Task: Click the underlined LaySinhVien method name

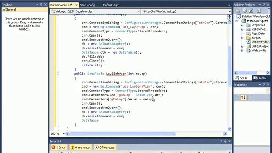Action: [x=116, y=74]
